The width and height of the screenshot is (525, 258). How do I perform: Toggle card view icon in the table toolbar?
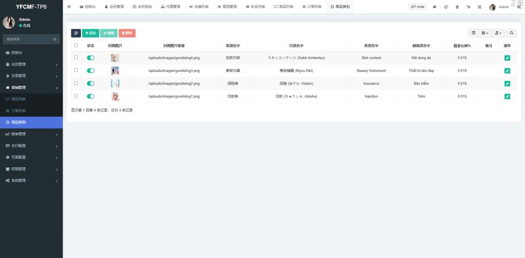tap(473, 33)
